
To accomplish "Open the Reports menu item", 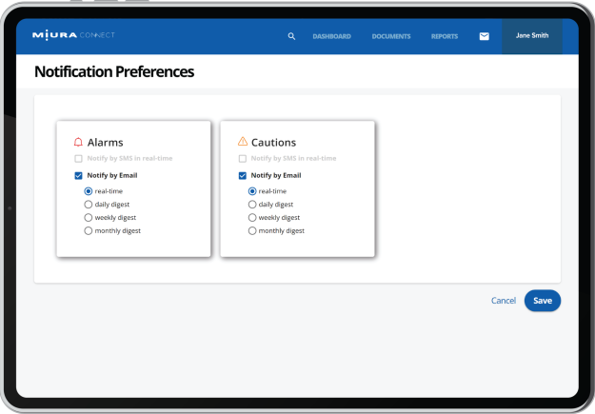I will click(x=445, y=36).
